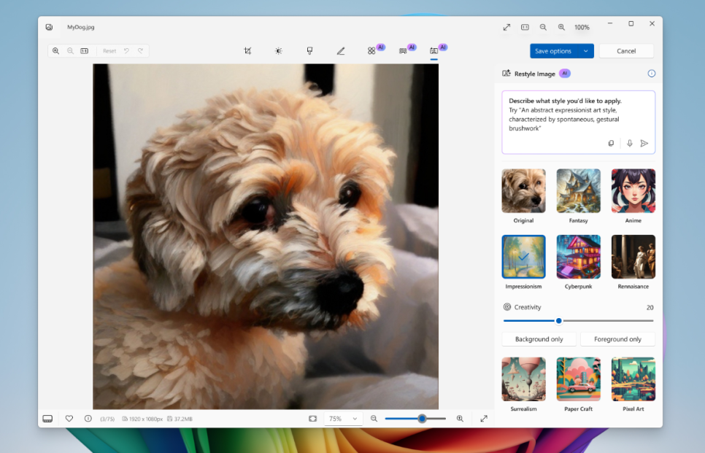Click the style description text box
This screenshot has width=705, height=453.
click(578, 123)
